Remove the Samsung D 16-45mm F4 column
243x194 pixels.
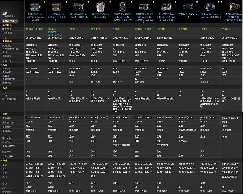(x=197, y=2)
